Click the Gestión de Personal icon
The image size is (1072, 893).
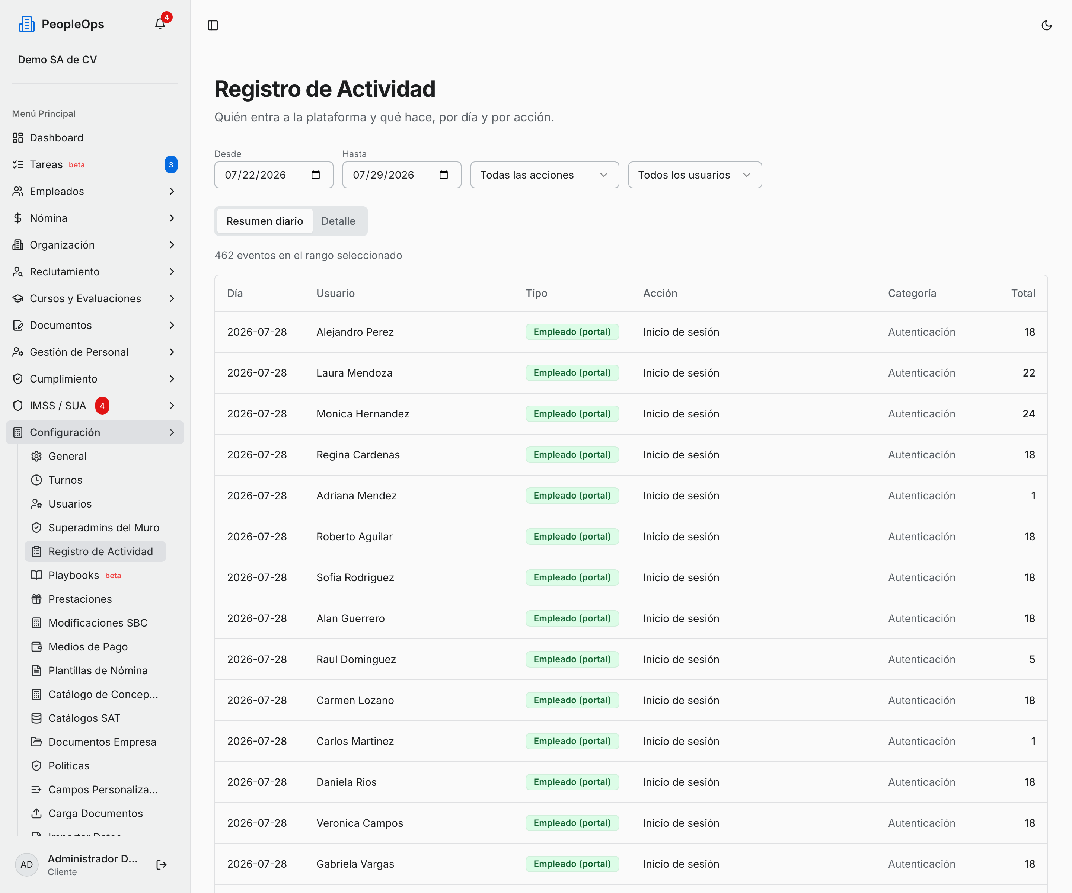click(18, 352)
